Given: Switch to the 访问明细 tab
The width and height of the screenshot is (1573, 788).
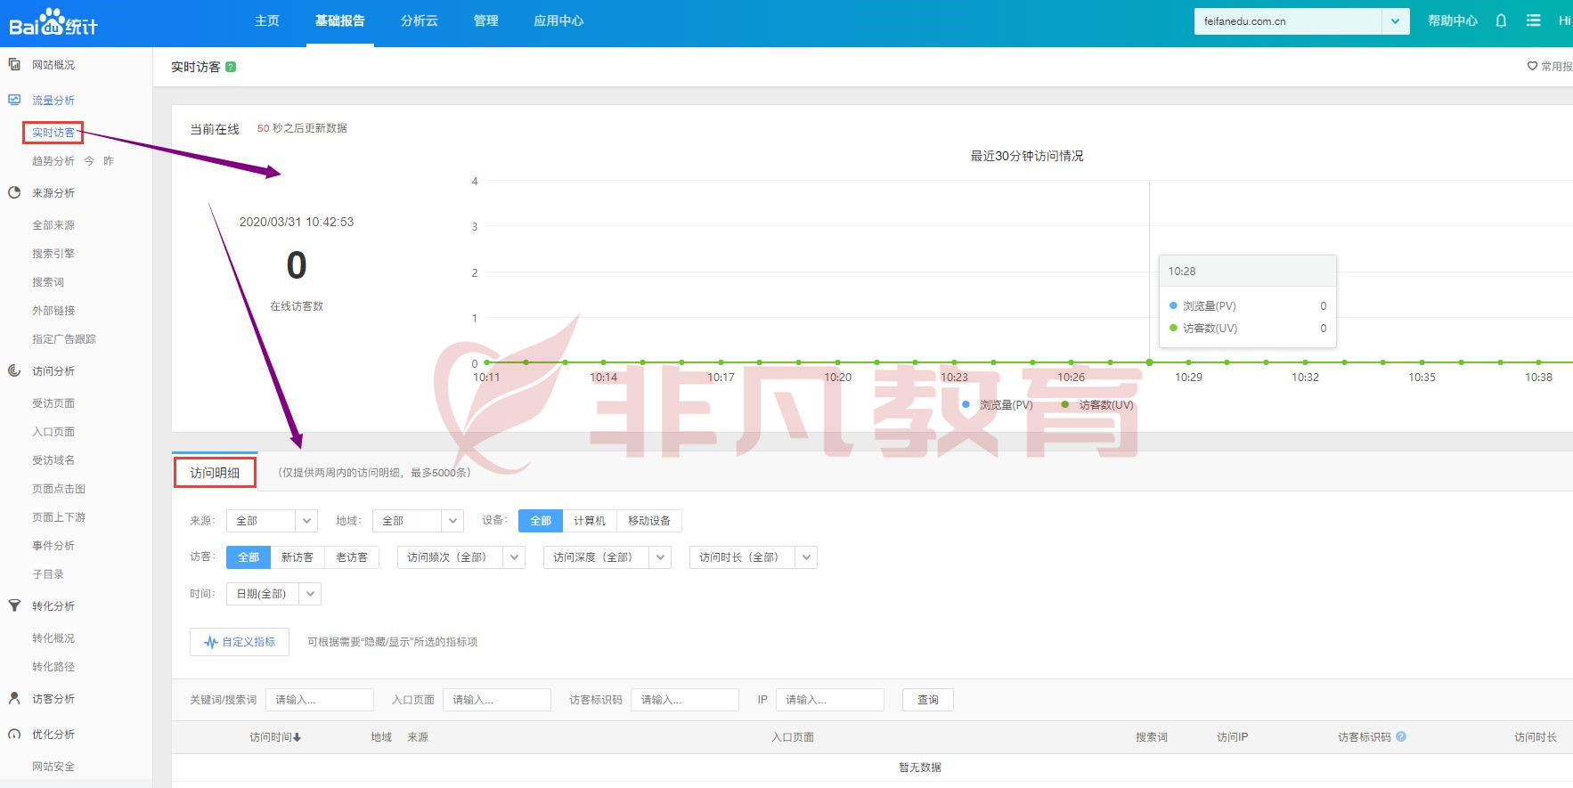Looking at the screenshot, I should tap(215, 473).
